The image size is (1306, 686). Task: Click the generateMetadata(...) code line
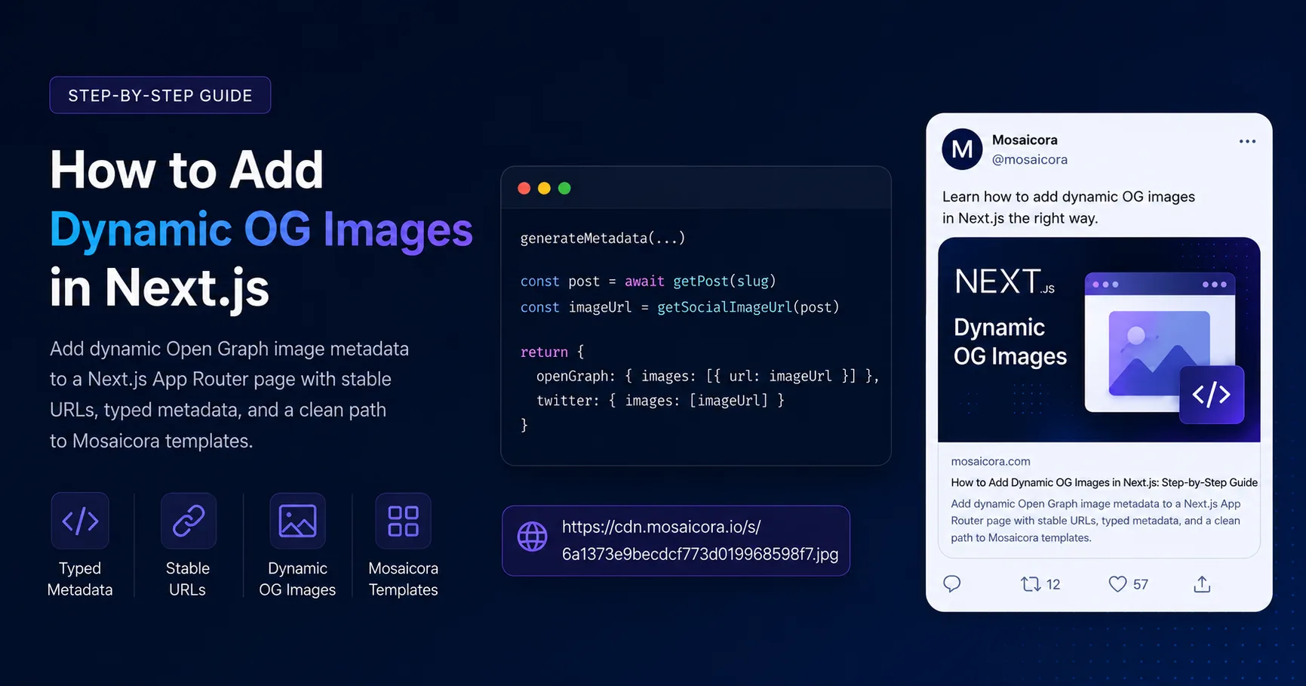click(x=603, y=238)
